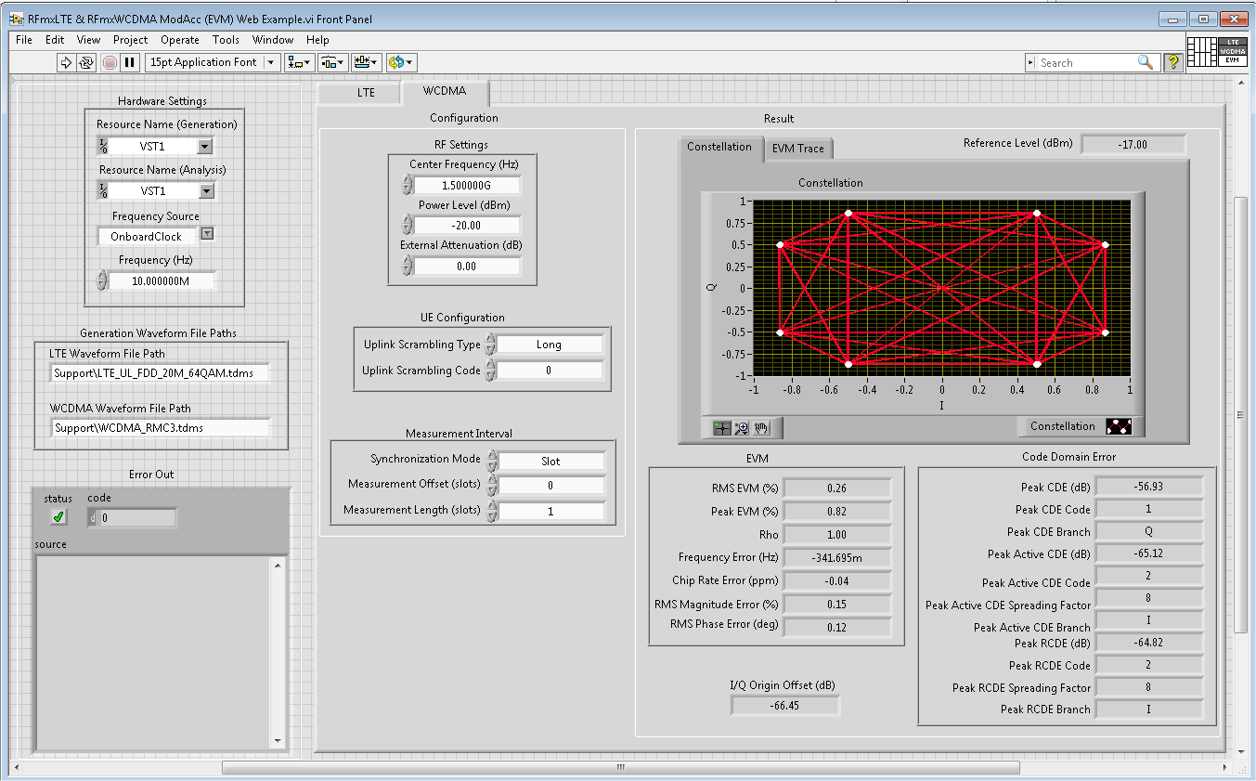Screen dimensions: 1256x781
Task: Switch to the EVM Trace tab
Action: click(x=797, y=149)
